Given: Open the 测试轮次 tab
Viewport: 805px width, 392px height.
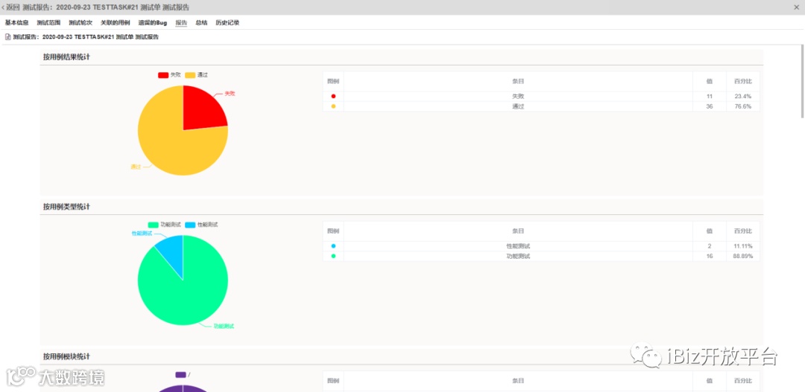Looking at the screenshot, I should 80,23.
